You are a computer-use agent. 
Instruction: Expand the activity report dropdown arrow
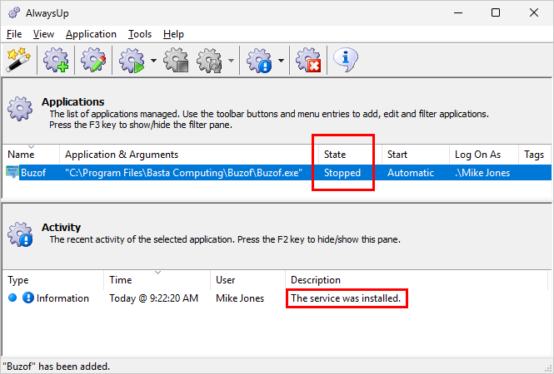pyautogui.click(x=281, y=61)
